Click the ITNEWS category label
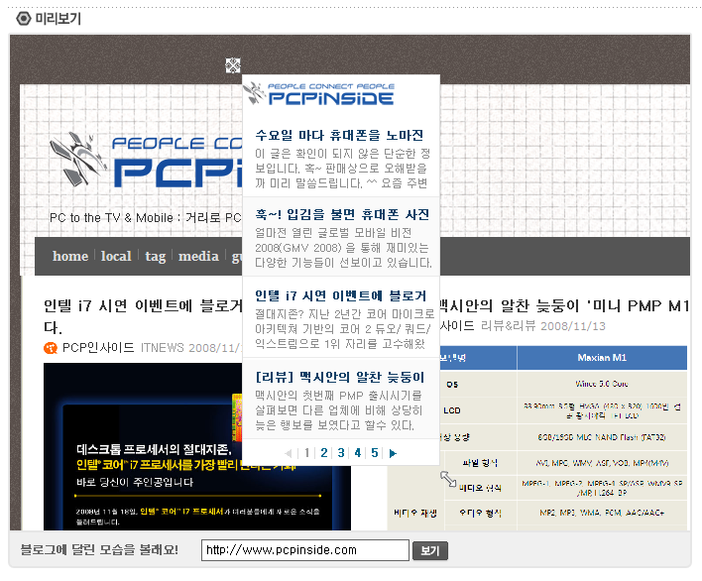The width and height of the screenshot is (702, 581). [162, 348]
